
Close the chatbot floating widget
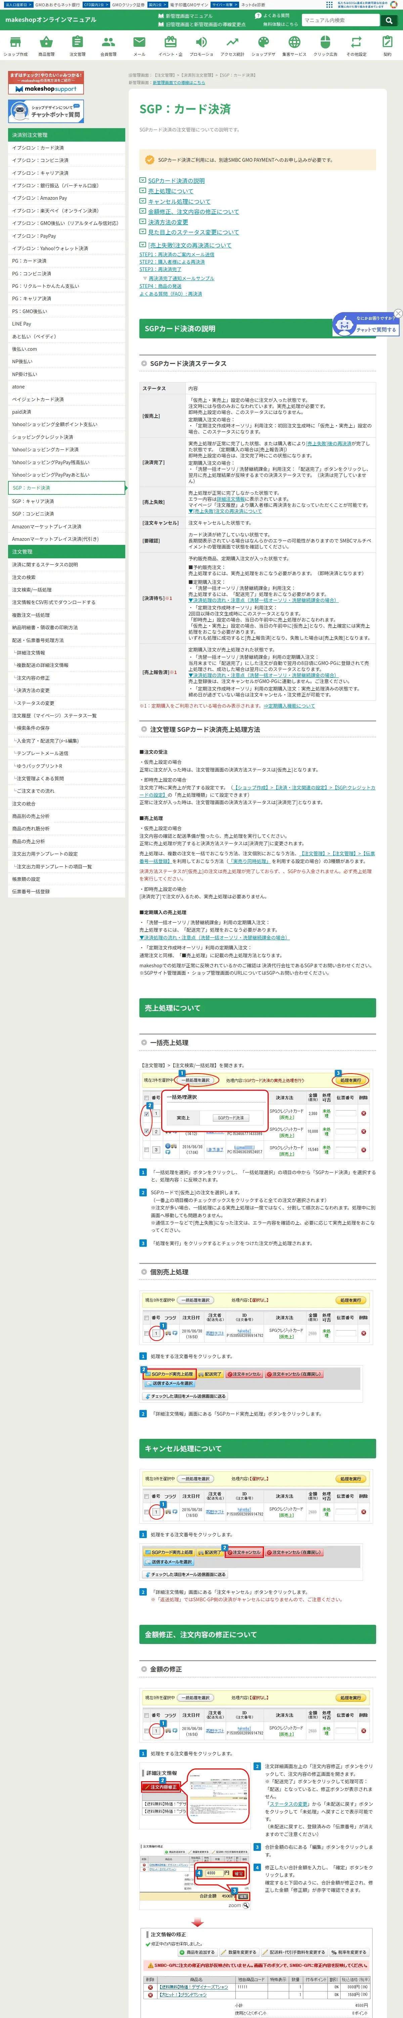pyautogui.click(x=398, y=313)
